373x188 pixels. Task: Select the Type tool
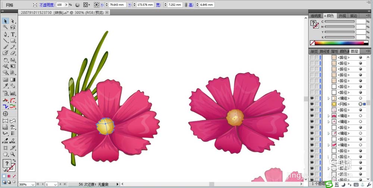pyautogui.click(x=13, y=34)
